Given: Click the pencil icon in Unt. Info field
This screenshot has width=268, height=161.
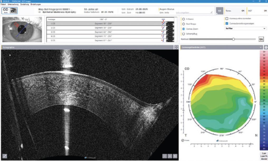Looking at the screenshot, I should click(x=211, y=12).
